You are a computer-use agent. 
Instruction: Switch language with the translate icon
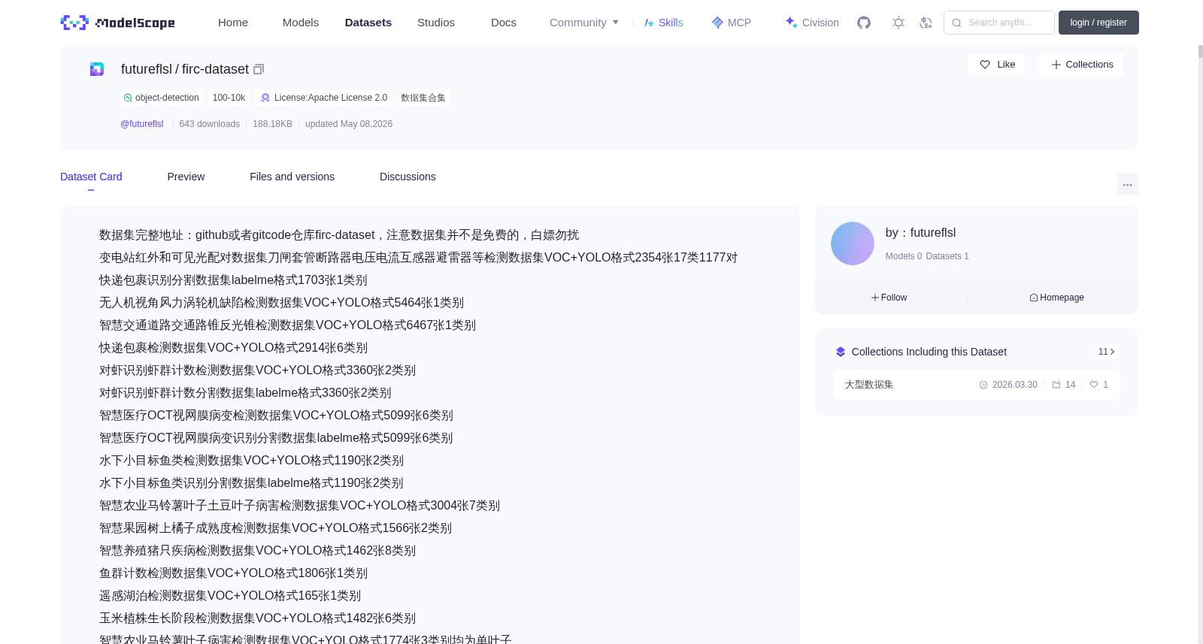point(926,23)
